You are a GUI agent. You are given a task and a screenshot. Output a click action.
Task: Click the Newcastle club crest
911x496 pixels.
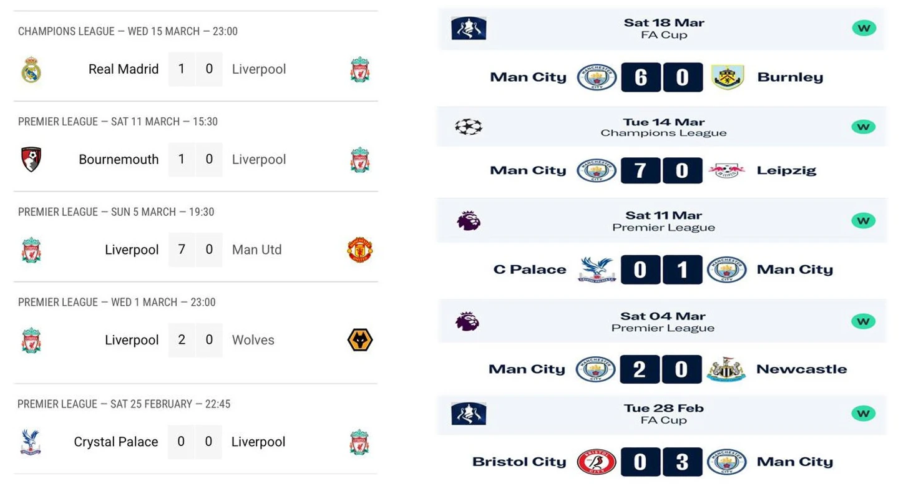726,369
